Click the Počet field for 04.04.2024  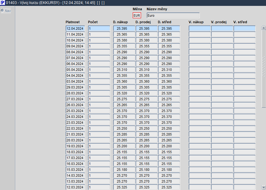(99, 76)
